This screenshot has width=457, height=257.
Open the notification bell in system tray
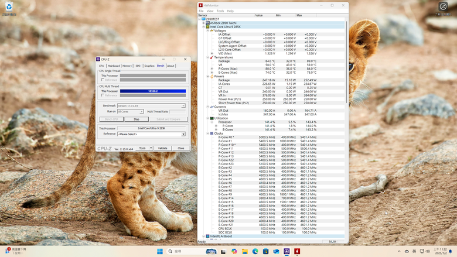(x=451, y=251)
